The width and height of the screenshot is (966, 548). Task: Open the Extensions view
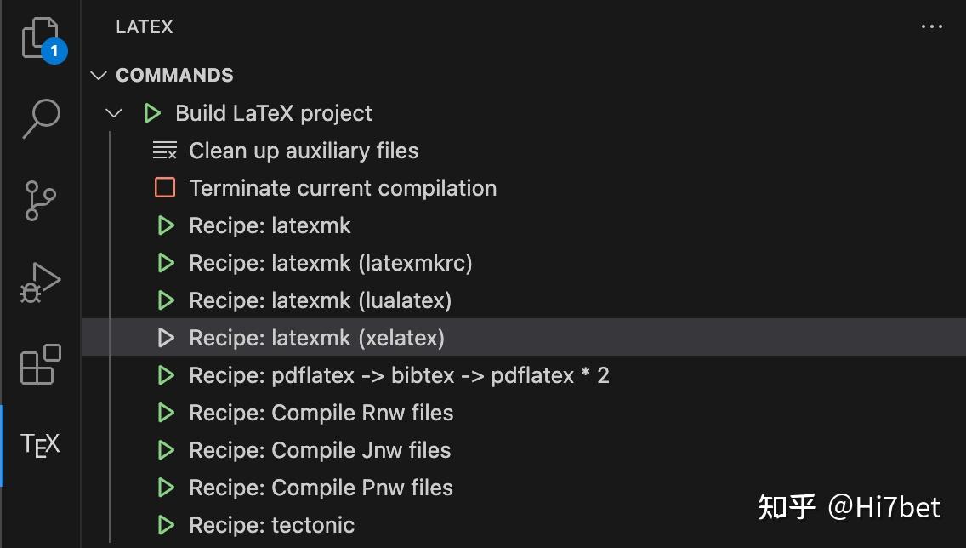coord(39,364)
